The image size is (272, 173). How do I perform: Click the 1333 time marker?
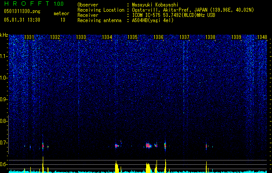(81, 37)
